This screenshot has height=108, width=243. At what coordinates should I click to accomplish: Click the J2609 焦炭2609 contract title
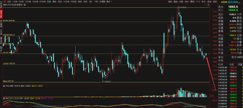click(229, 2)
